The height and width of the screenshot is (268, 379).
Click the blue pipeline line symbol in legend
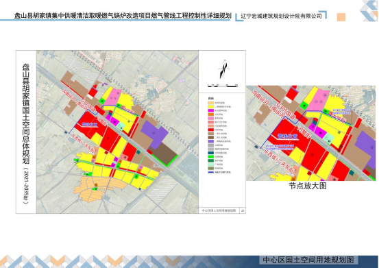coord(211,172)
